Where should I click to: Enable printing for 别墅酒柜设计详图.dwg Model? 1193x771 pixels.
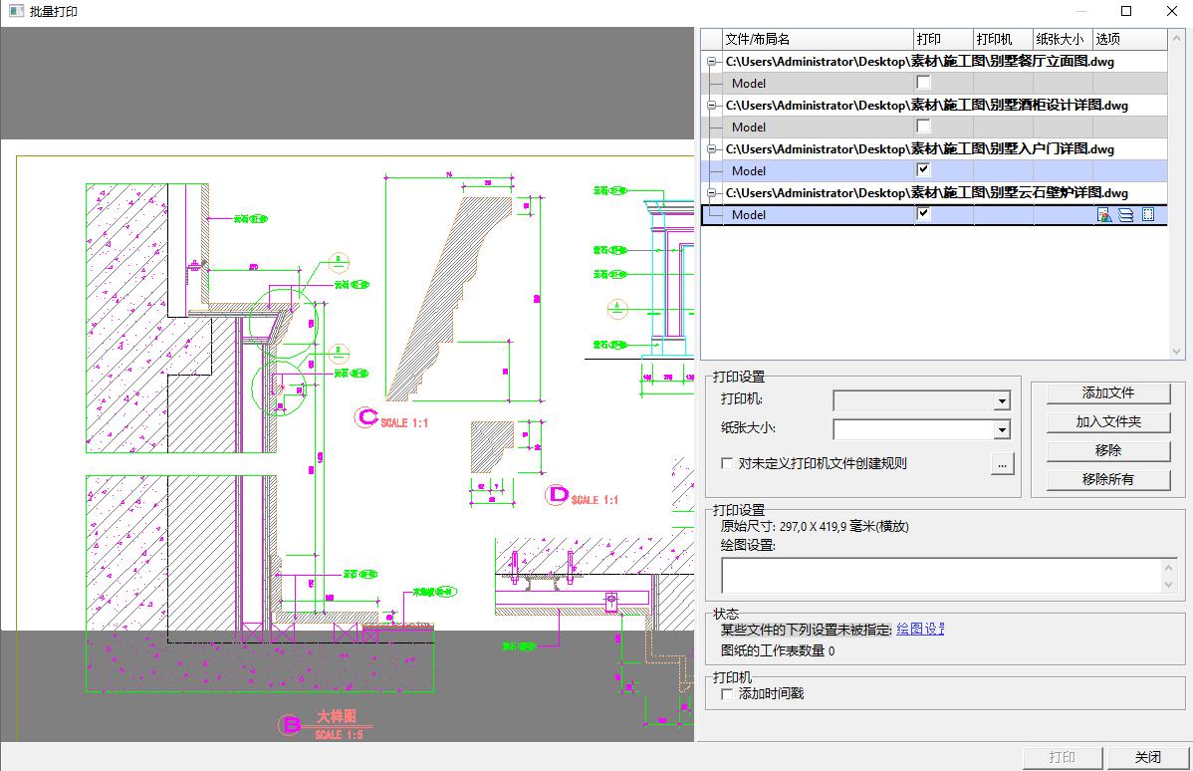pyautogui.click(x=923, y=127)
